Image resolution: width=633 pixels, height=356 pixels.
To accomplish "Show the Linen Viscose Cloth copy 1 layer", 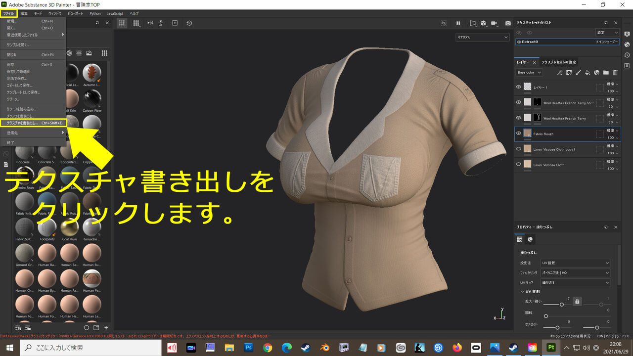I will click(518, 149).
